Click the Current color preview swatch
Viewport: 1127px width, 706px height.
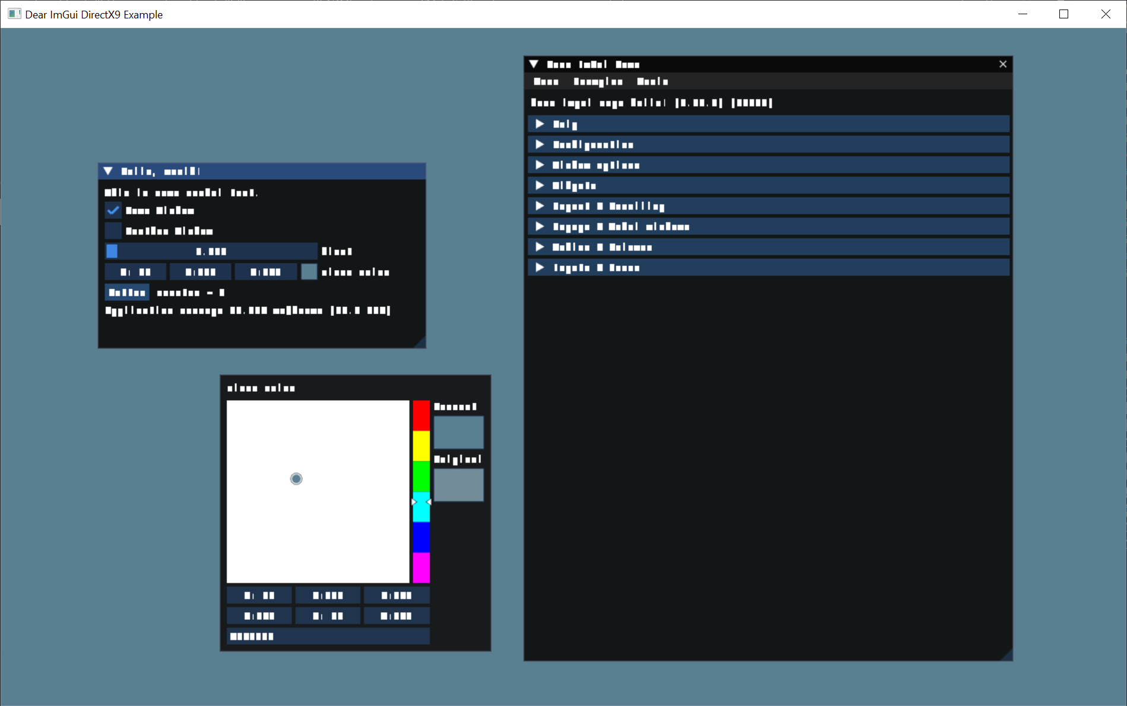coord(458,432)
